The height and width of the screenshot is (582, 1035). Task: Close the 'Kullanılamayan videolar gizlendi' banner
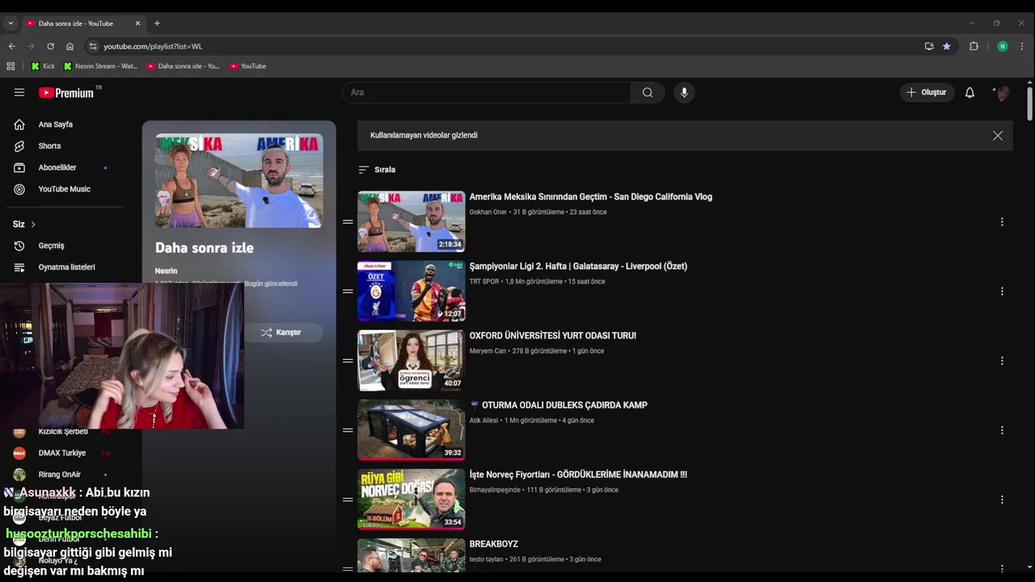(998, 136)
